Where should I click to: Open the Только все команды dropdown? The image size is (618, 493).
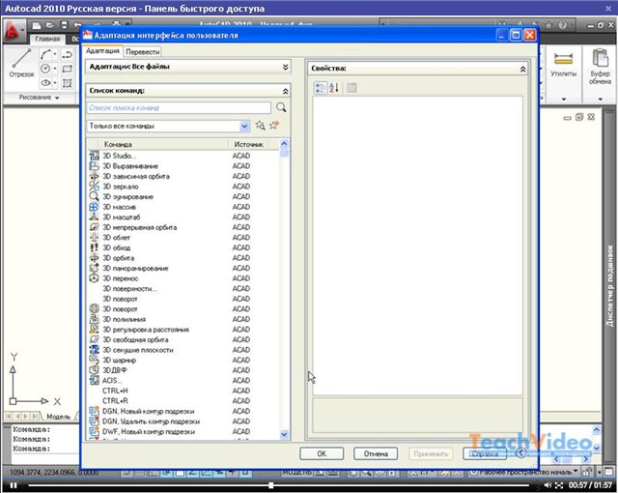244,126
